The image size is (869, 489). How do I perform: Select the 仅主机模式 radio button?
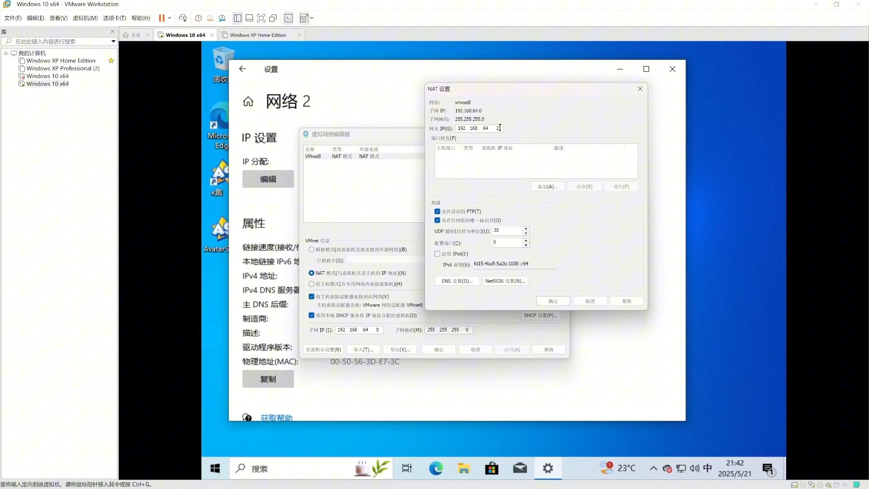tap(311, 284)
